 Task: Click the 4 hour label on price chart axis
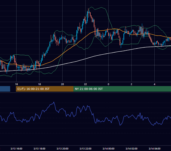click(154, 84)
